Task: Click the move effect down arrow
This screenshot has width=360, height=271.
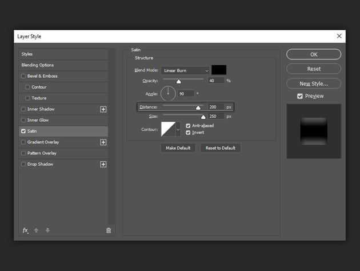Action: (x=47, y=230)
